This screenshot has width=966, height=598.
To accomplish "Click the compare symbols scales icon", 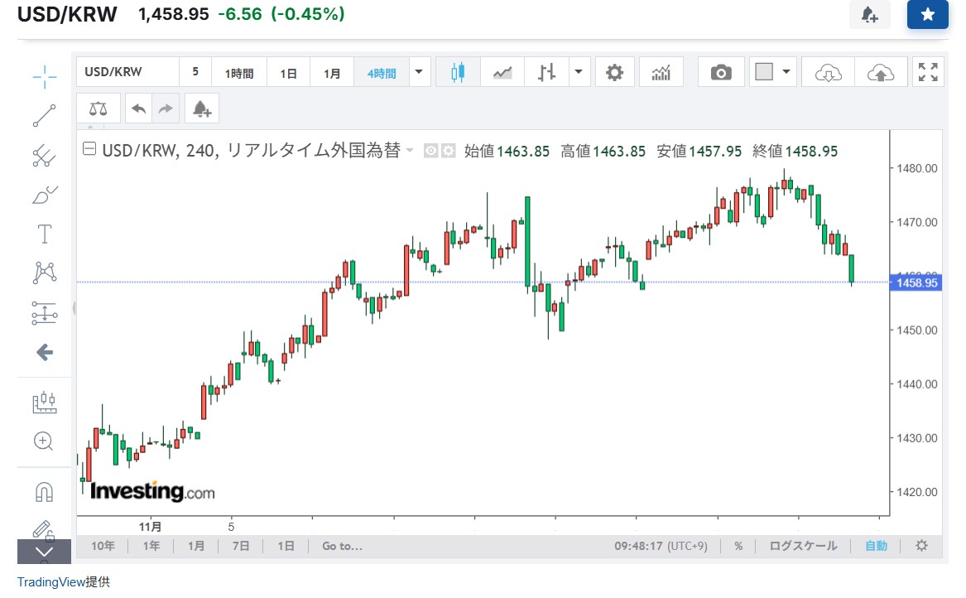I will click(x=98, y=109).
